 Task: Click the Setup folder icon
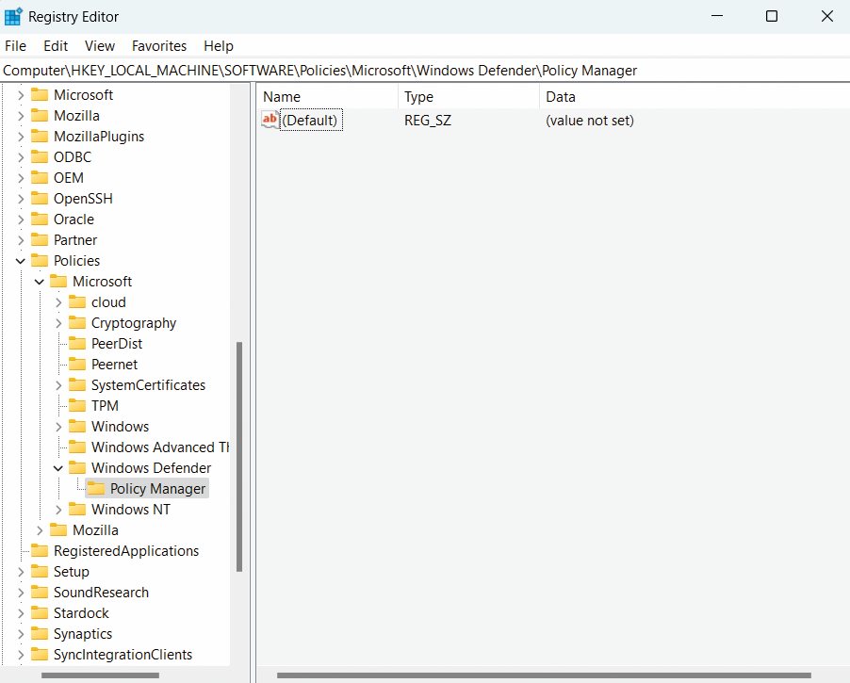pos(40,571)
